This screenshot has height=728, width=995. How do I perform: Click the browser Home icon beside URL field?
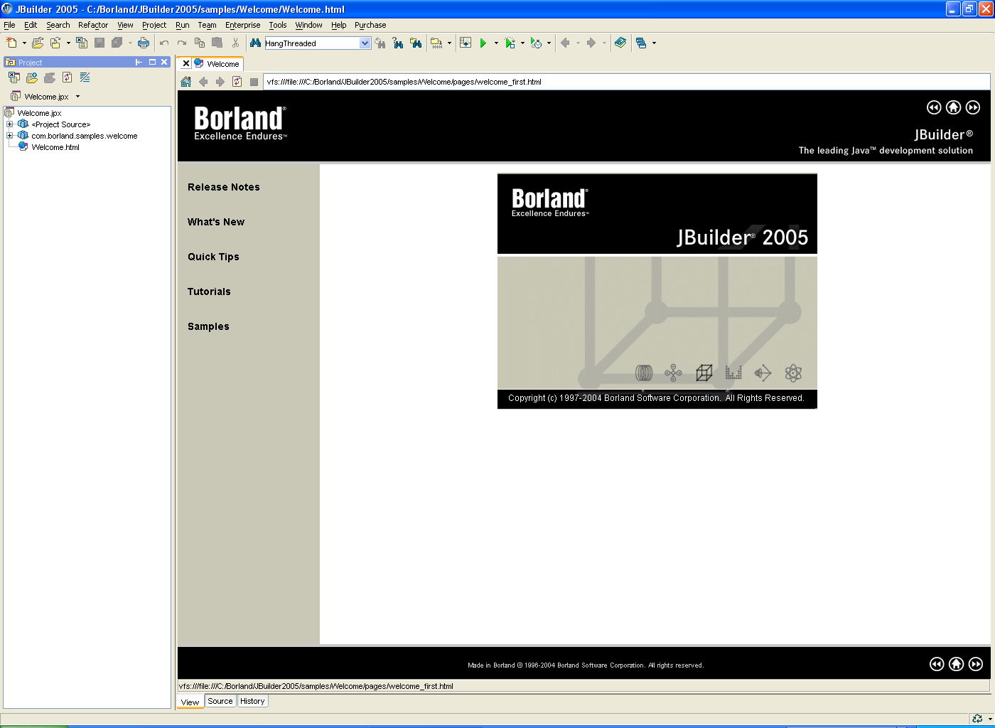click(x=185, y=82)
